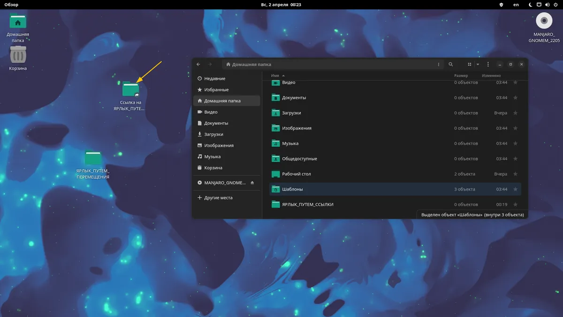The height and width of the screenshot is (317, 563).
Task: Open Видео in the sidebar
Action: pos(227,112)
